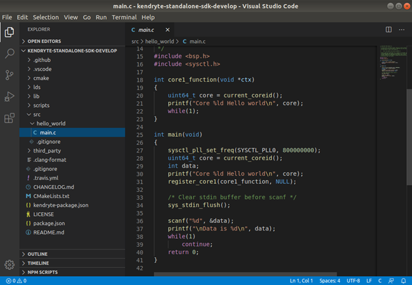Open the editor More Actions ellipsis
The height and width of the screenshot is (285, 412).
click(402, 30)
